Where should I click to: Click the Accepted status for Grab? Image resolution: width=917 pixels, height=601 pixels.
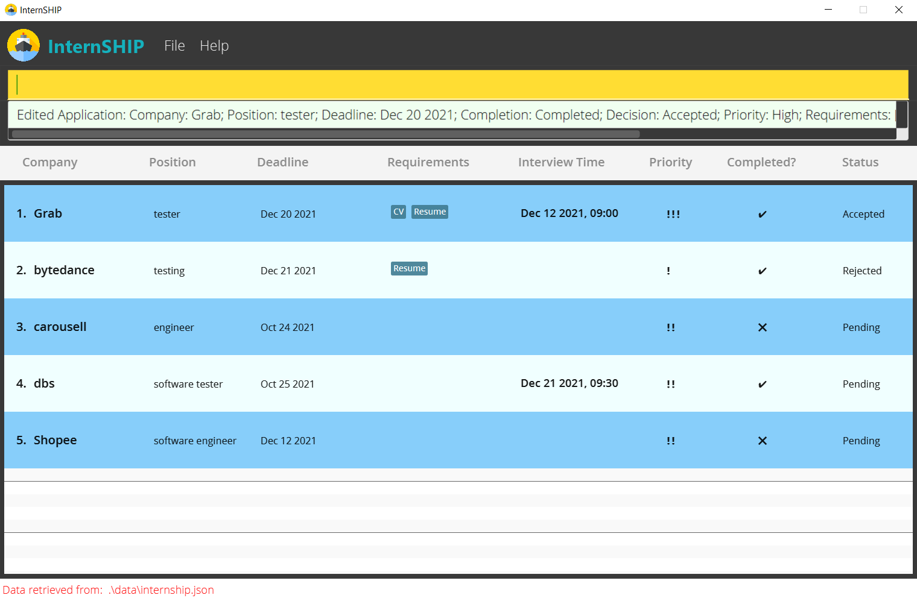863,214
